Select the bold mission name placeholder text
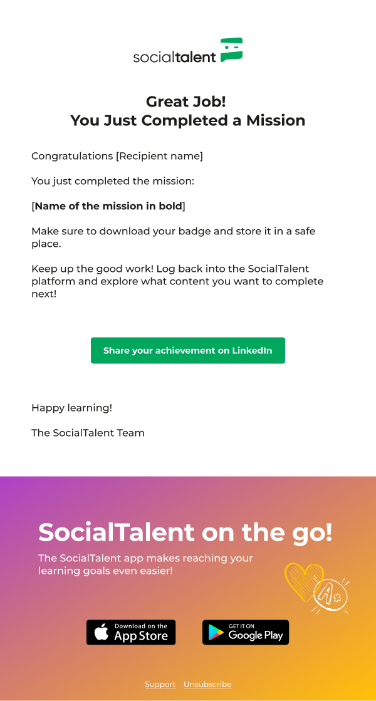 click(108, 206)
